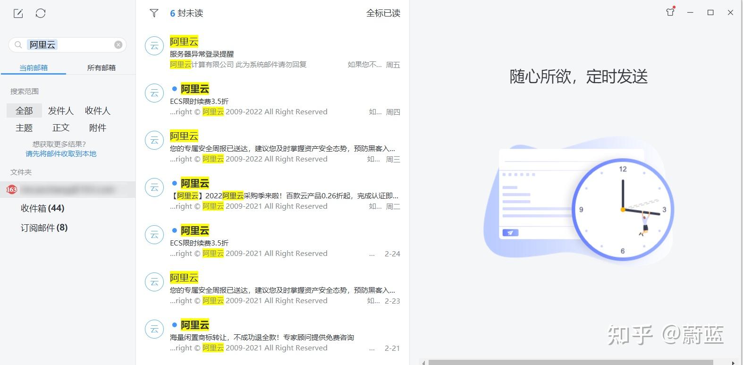Click the scrollbar right arrow in preview pane
Screen dimensions: 743x365
pyautogui.click(x=733, y=363)
